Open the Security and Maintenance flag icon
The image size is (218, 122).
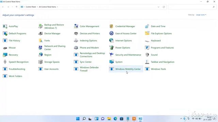click(x=111, y=55)
